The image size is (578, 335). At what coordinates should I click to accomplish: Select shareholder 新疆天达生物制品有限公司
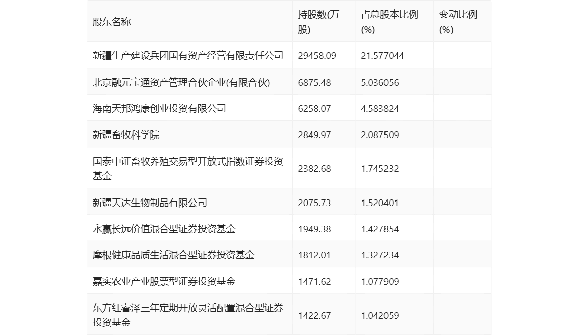[x=150, y=203]
